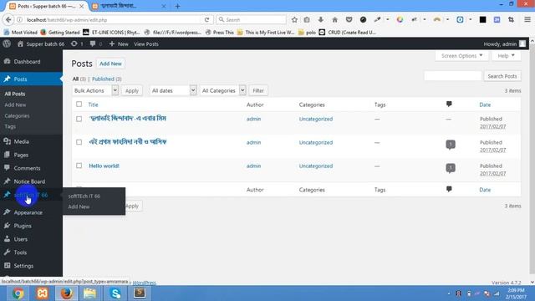Select Categories under Posts submenu
Screen dimensions: 535x301
pyautogui.click(x=17, y=115)
